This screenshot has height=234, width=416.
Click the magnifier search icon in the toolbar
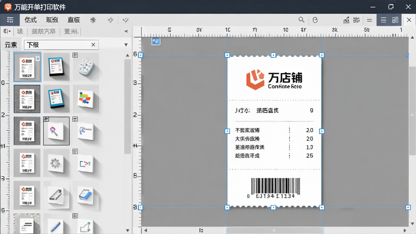[x=301, y=19]
